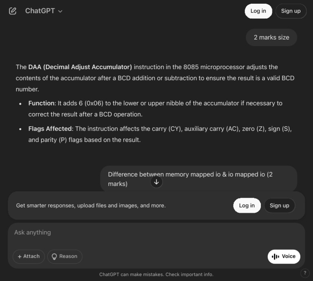Click the plus Attach button
The width and height of the screenshot is (313, 281).
coord(29,256)
